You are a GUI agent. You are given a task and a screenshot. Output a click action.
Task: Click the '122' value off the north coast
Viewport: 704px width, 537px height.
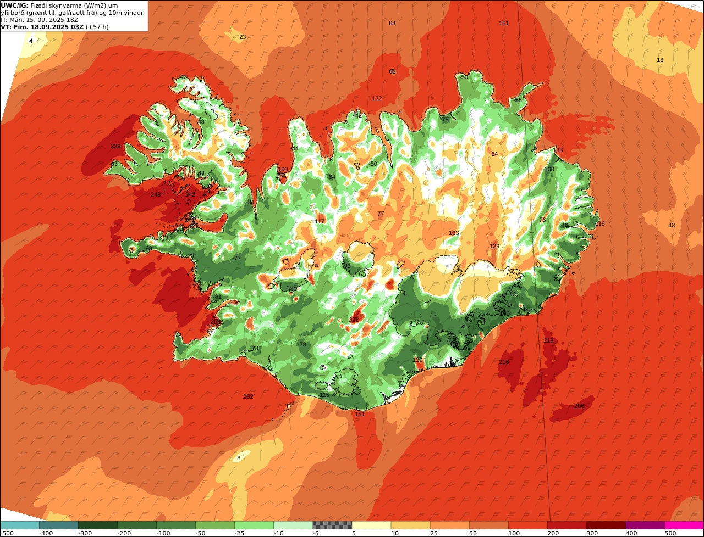377,98
